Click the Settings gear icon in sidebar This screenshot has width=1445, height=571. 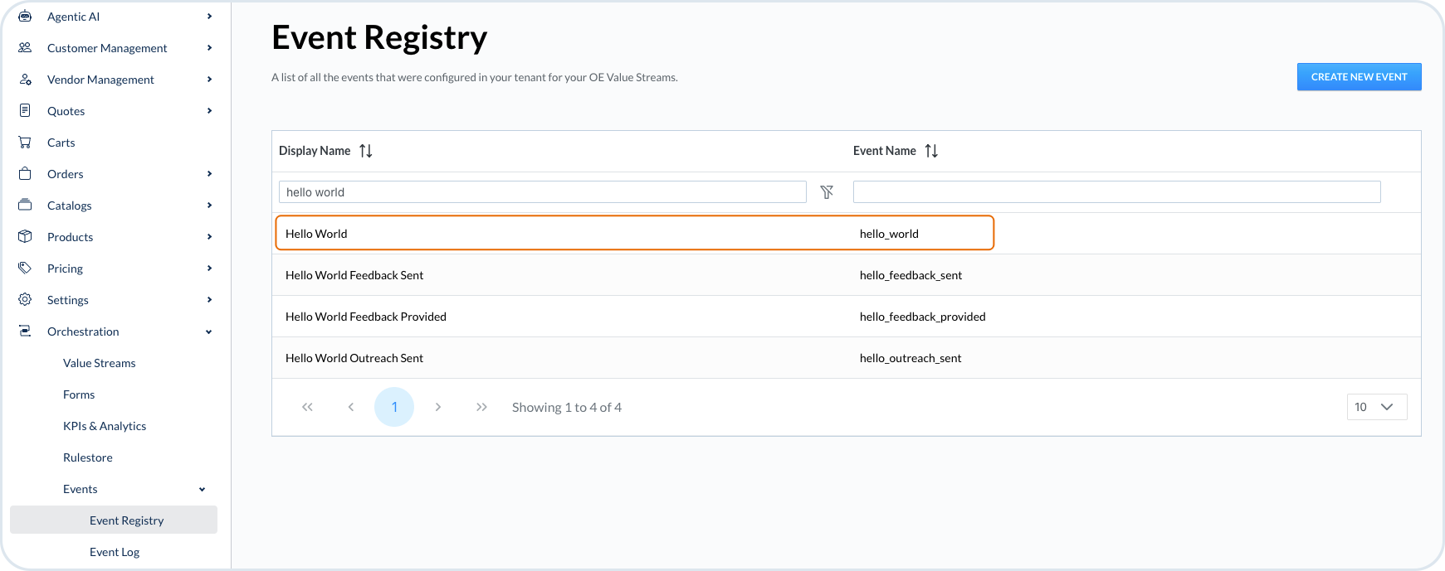click(25, 300)
